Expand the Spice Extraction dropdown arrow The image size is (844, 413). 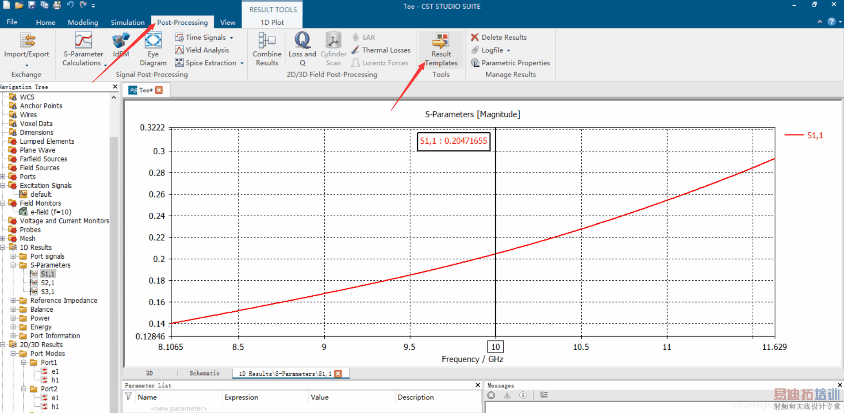tap(242, 63)
